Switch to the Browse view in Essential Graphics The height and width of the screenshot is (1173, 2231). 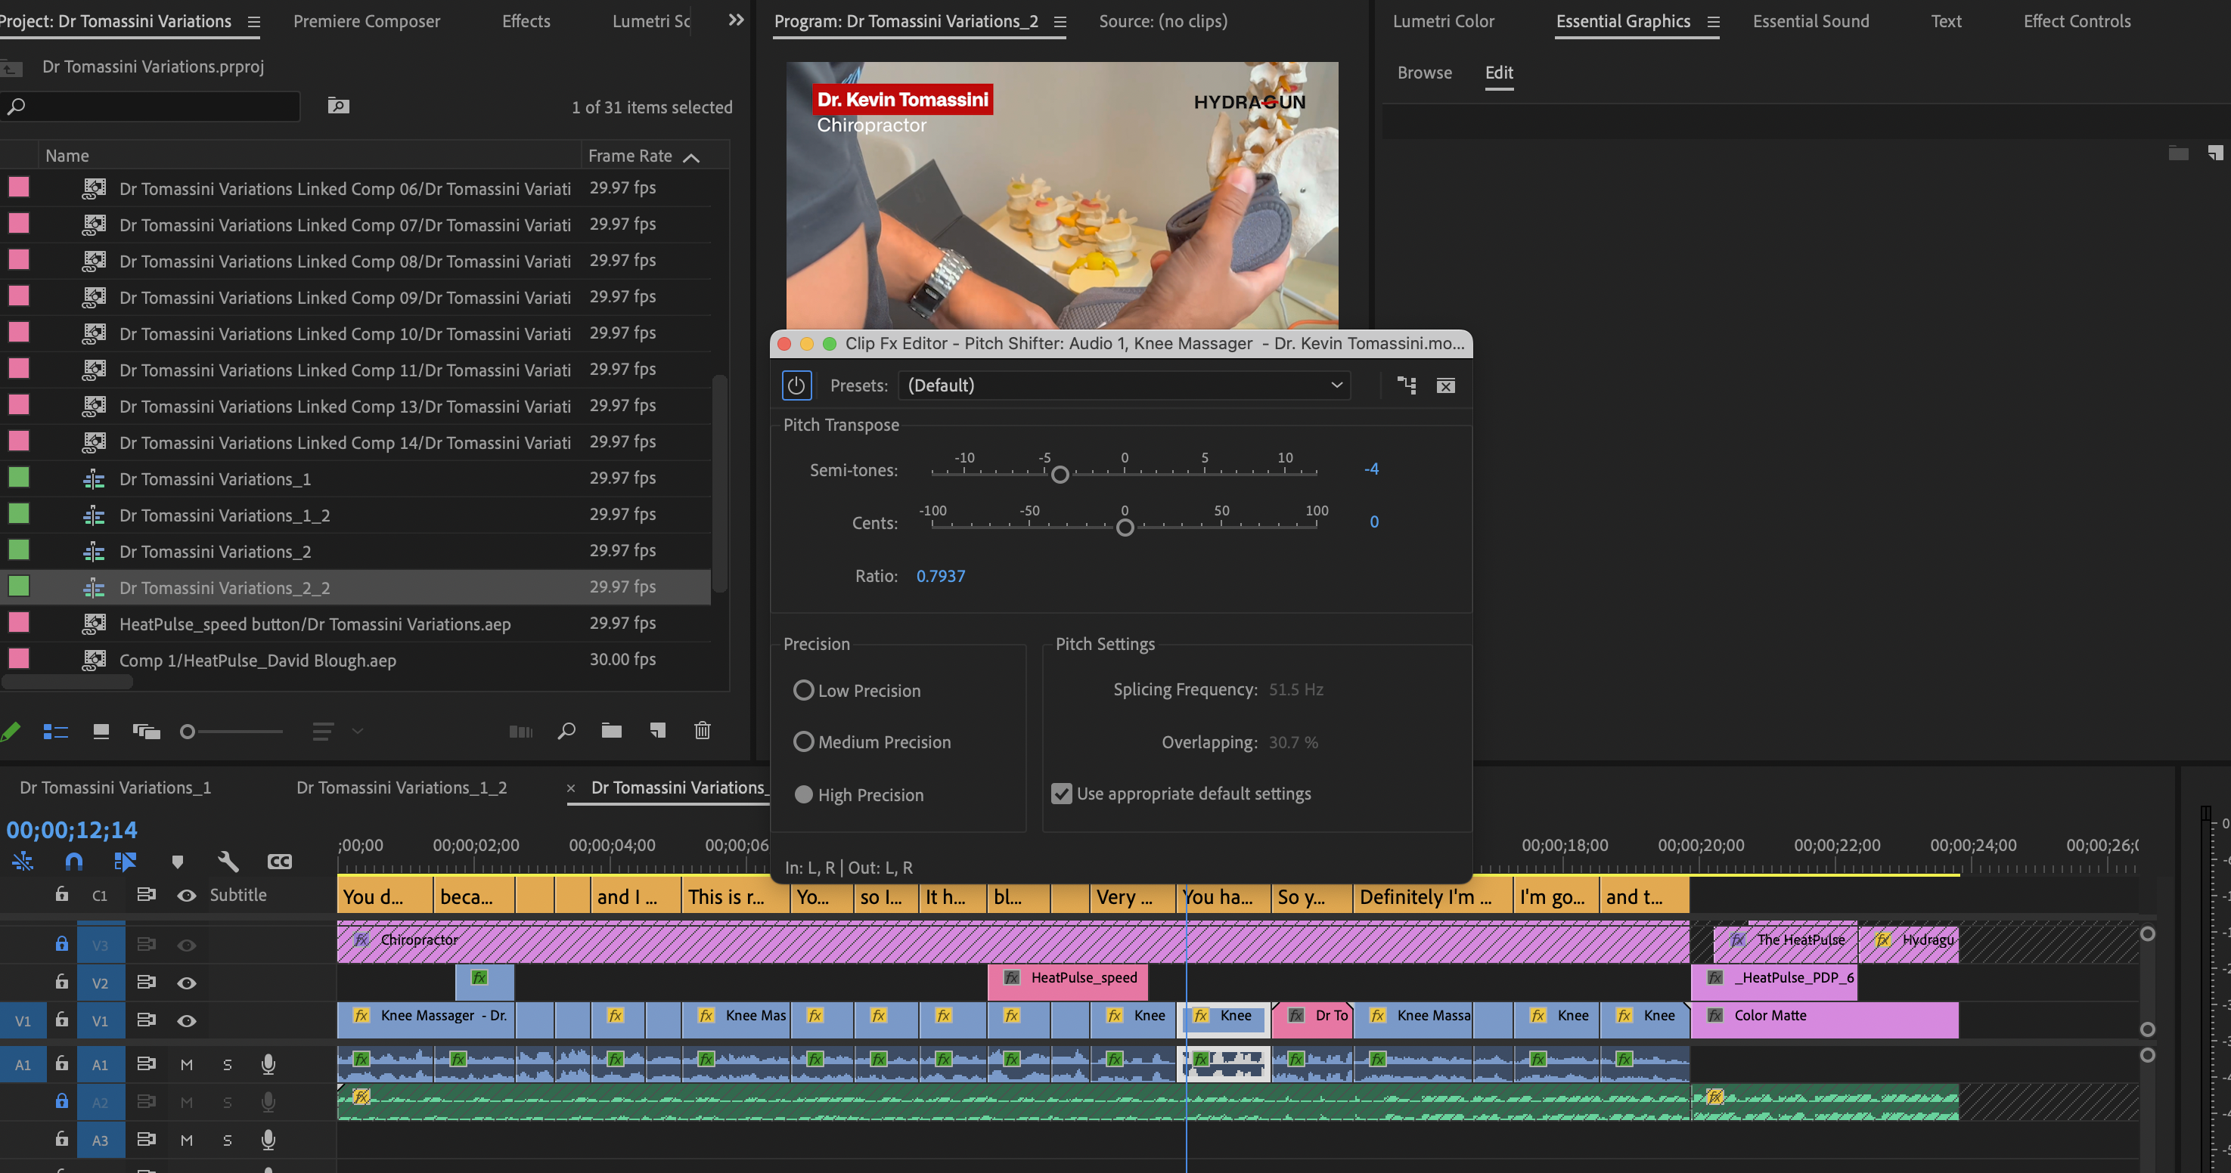[1424, 73]
